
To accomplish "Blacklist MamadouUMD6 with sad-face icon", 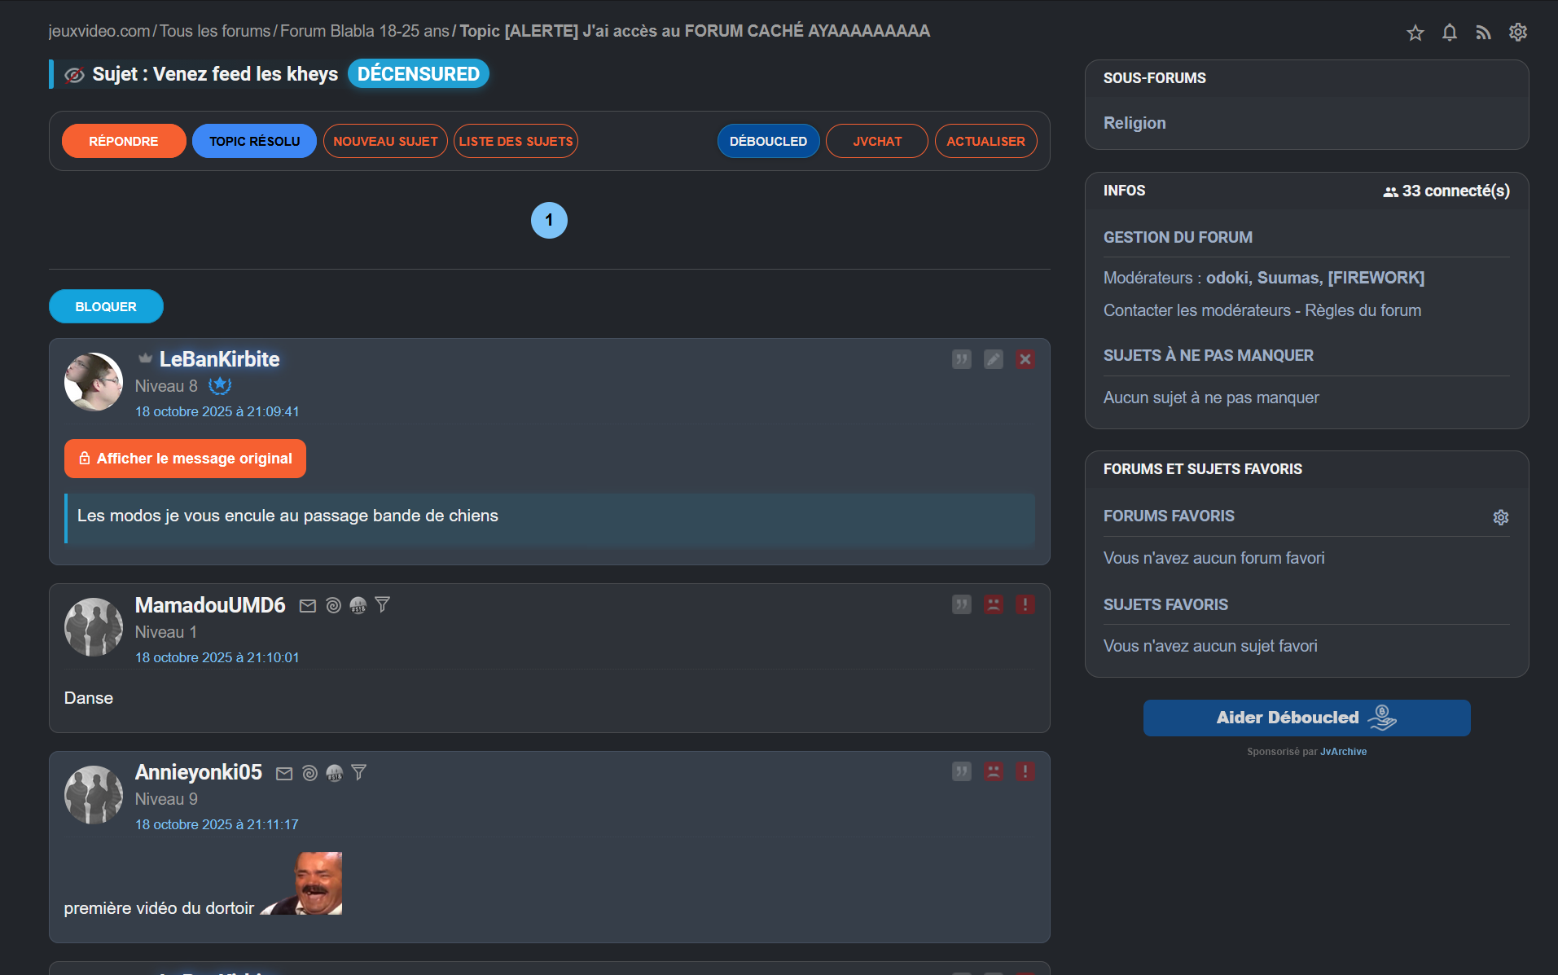I will click(994, 604).
